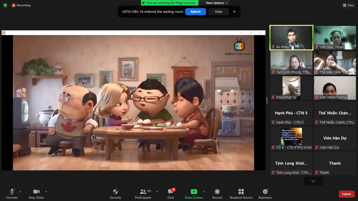Select Thể Nhẫn Chánh participant tile

(335, 113)
